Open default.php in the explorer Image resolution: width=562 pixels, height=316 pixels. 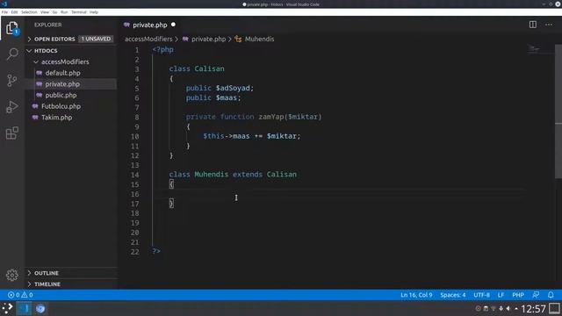click(62, 73)
